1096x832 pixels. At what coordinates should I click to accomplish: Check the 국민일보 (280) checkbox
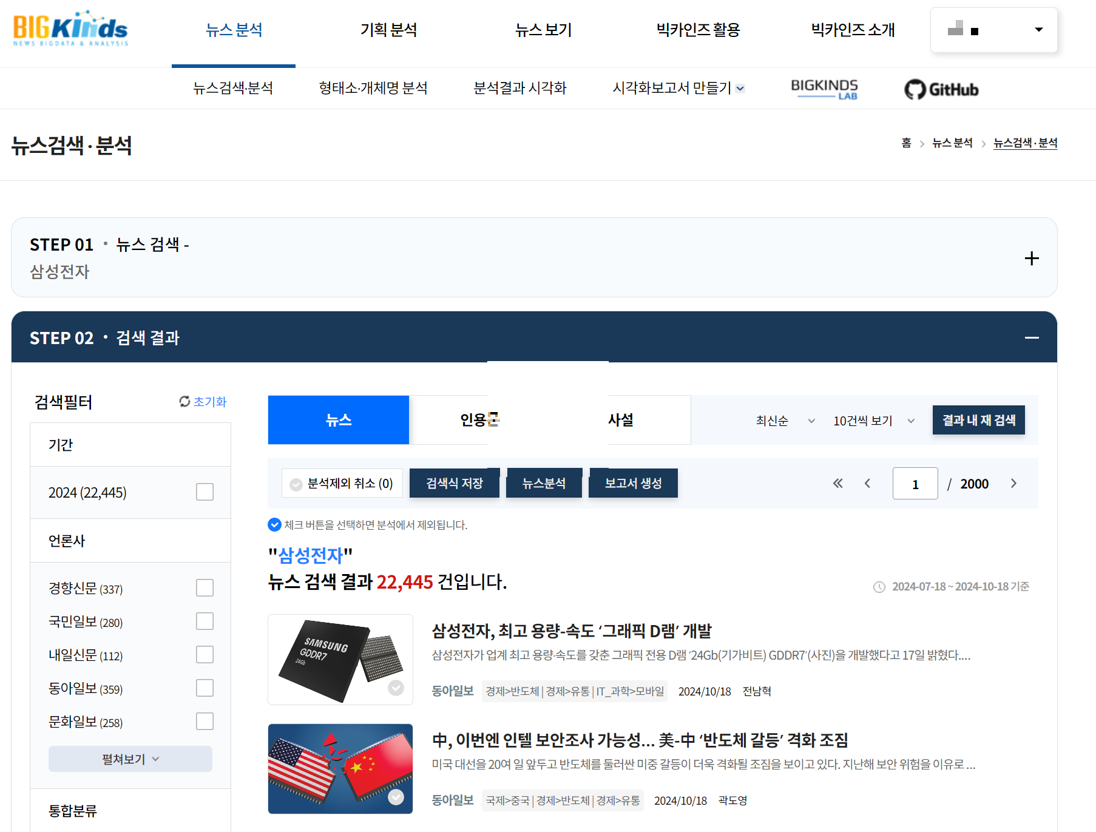[x=205, y=621]
